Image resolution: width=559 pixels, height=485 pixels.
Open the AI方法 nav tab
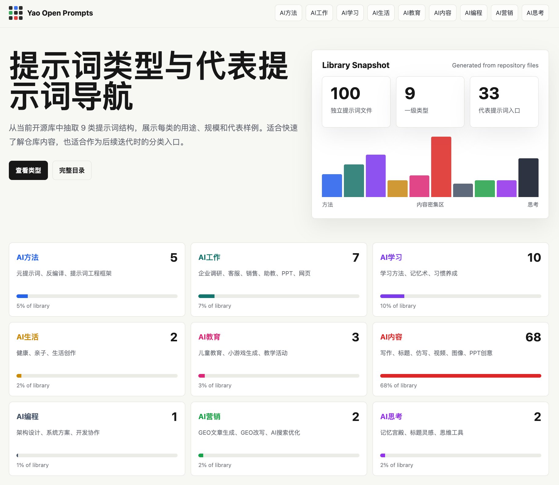tap(288, 13)
